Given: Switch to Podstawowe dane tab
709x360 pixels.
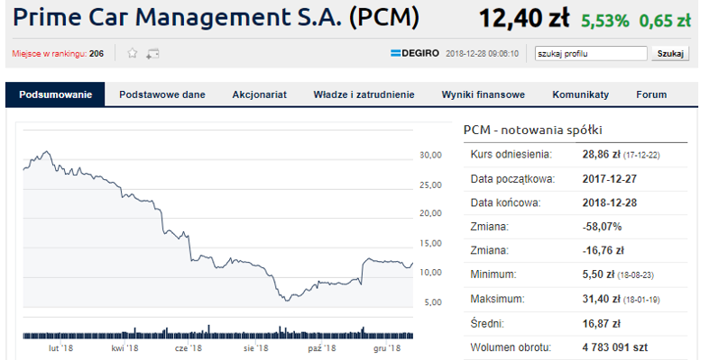Looking at the screenshot, I should pos(161,94).
